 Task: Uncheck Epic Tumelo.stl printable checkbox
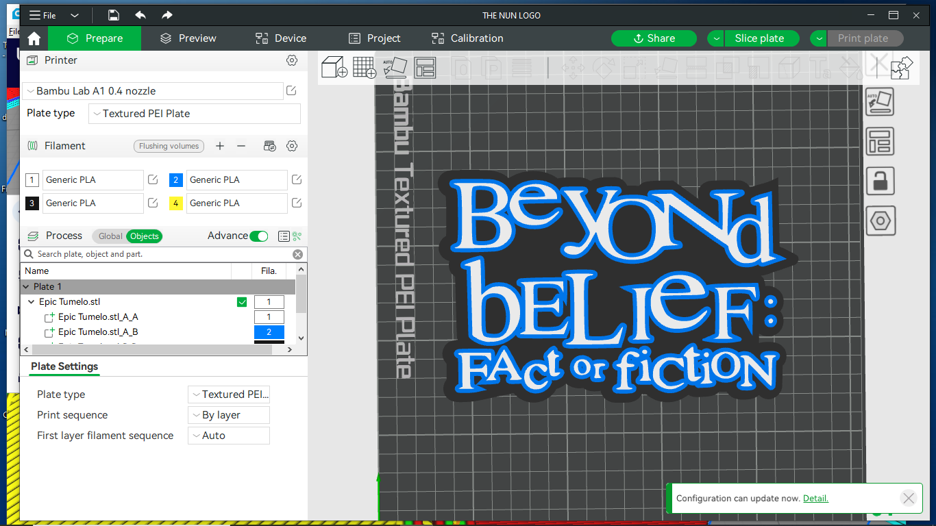coord(241,302)
